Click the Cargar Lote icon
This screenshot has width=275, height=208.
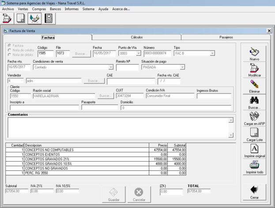point(254,134)
